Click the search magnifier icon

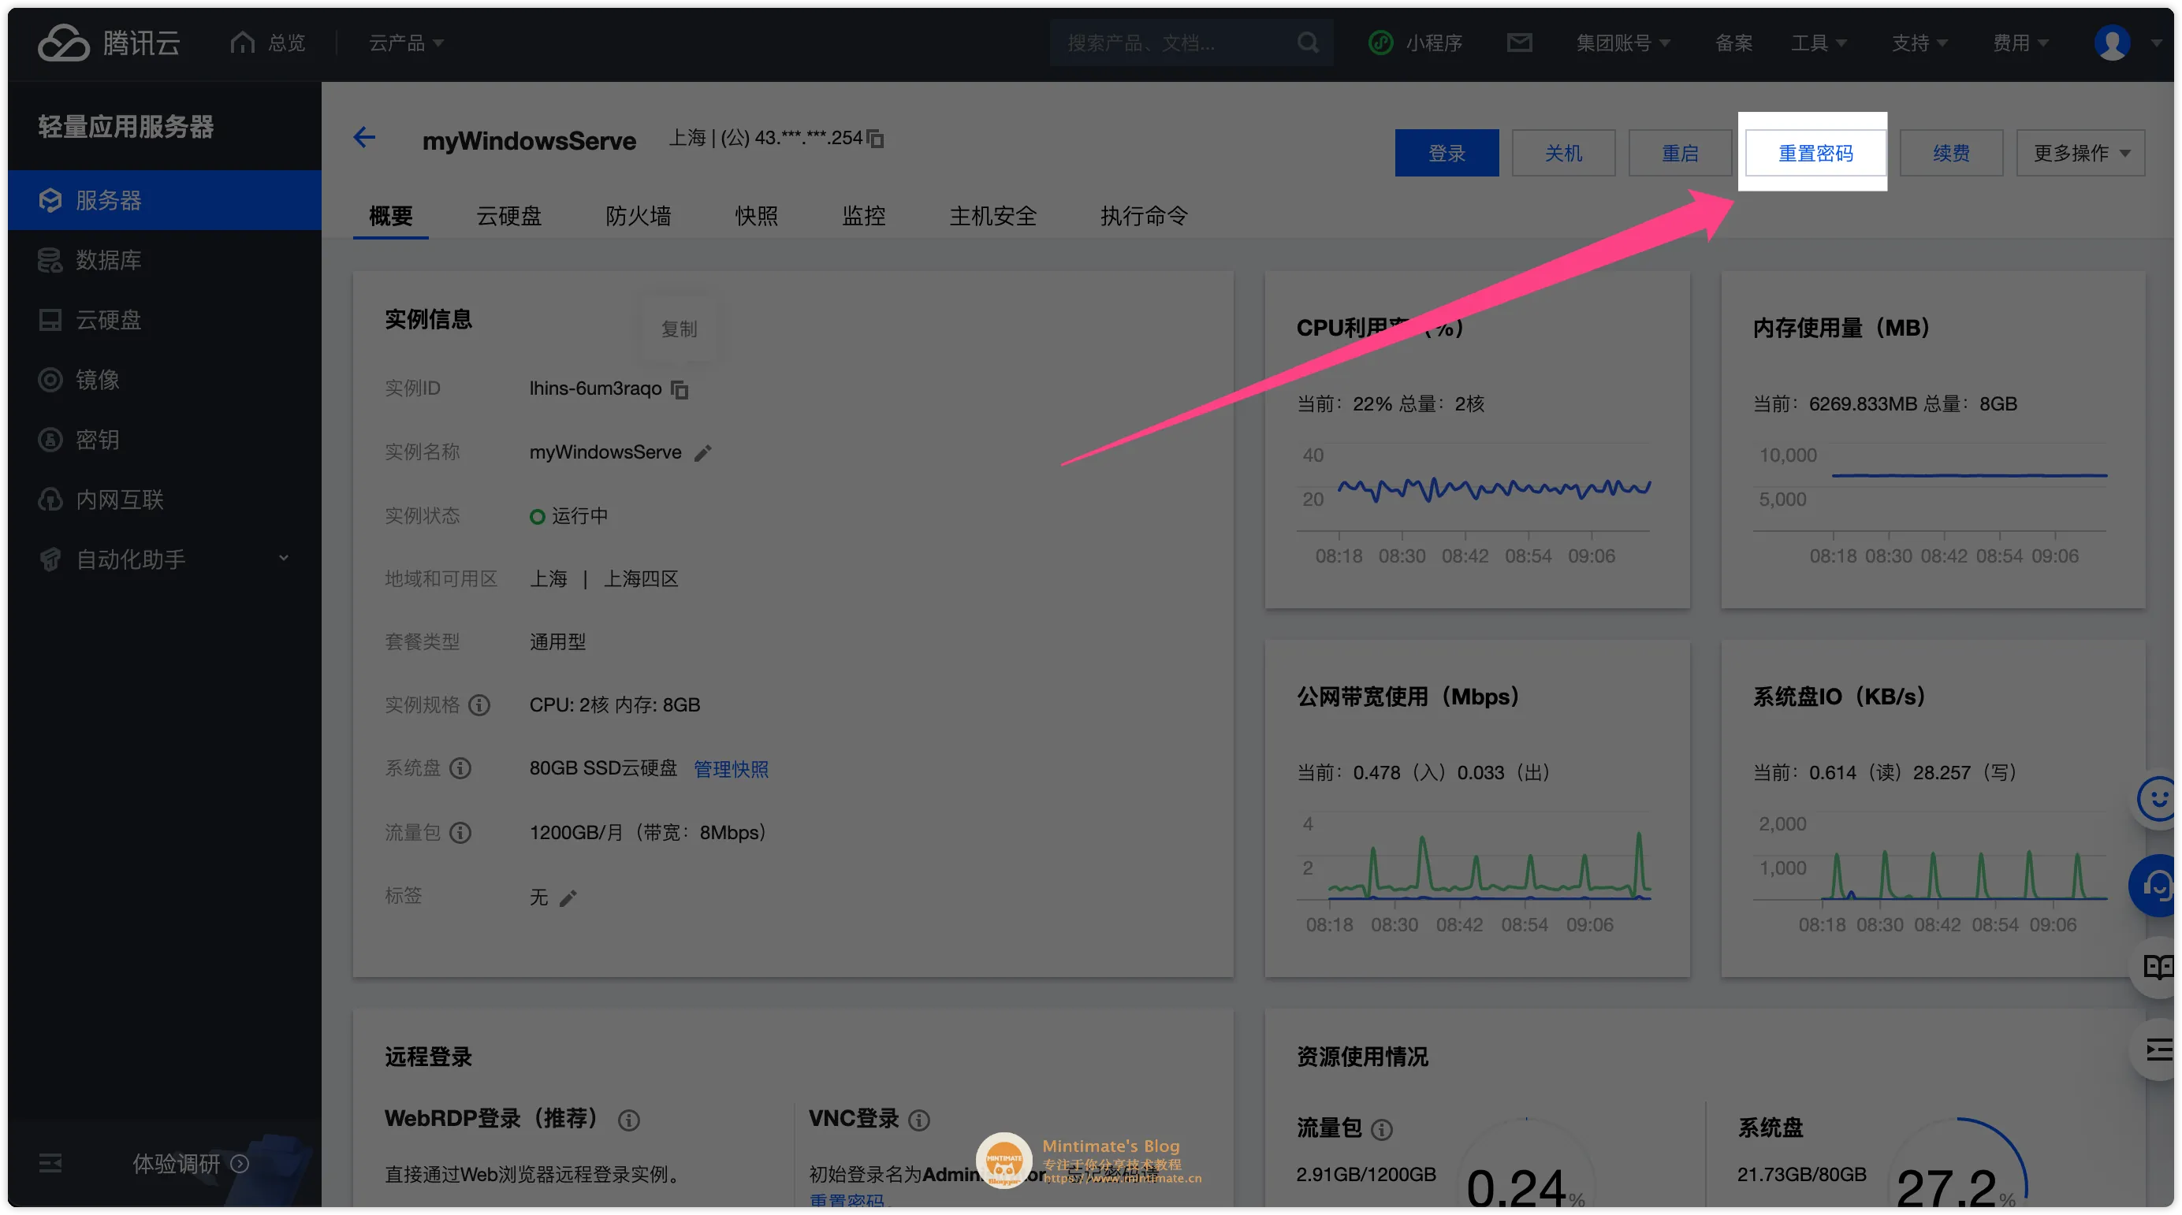(1307, 43)
